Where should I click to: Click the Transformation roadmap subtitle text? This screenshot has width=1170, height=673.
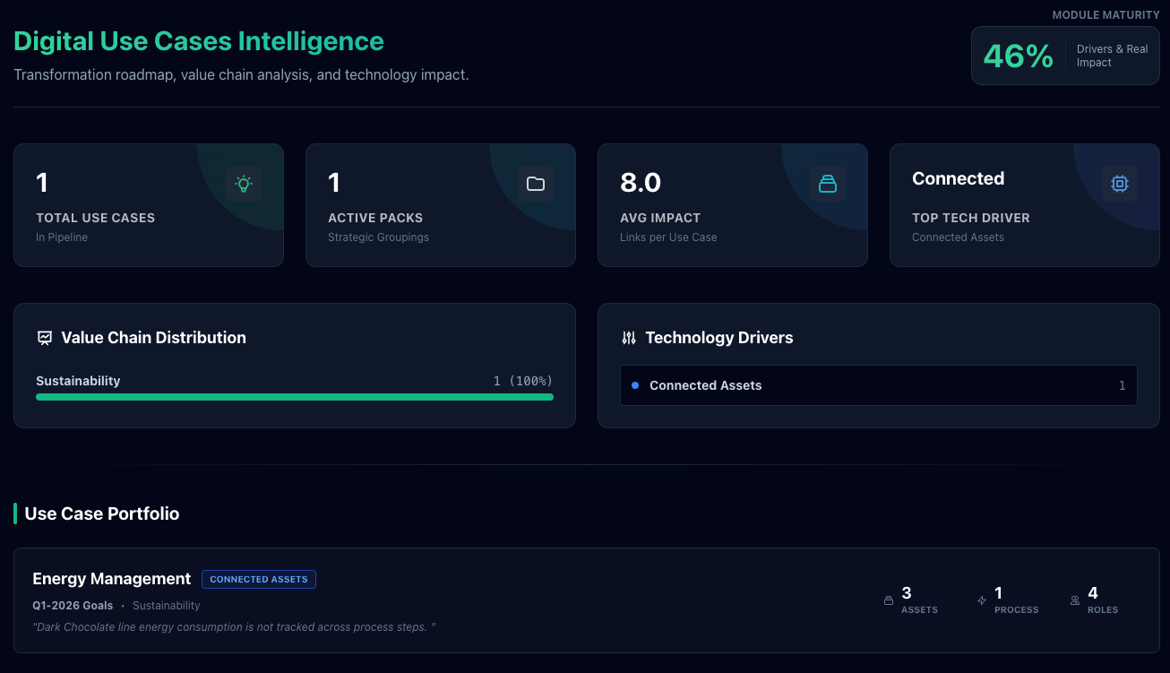tap(241, 74)
